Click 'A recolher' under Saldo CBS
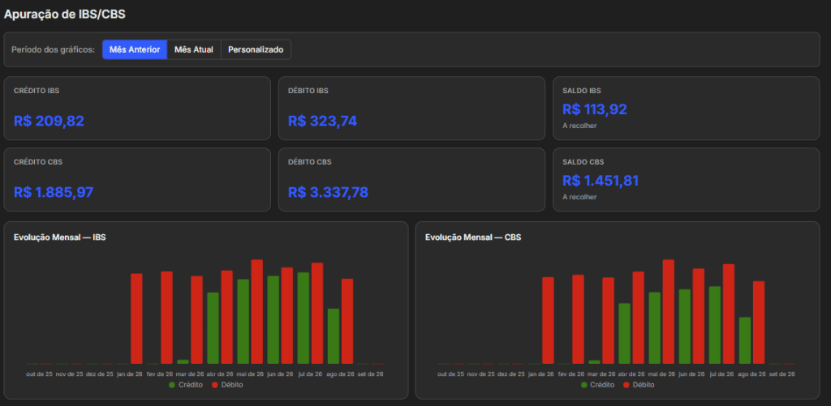This screenshot has width=831, height=406. (x=579, y=197)
